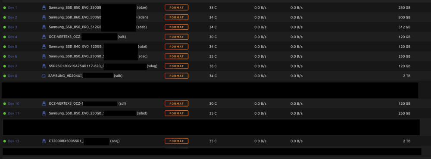Click the (sdl) device identifier
The image size is (431, 159).
(122, 103)
